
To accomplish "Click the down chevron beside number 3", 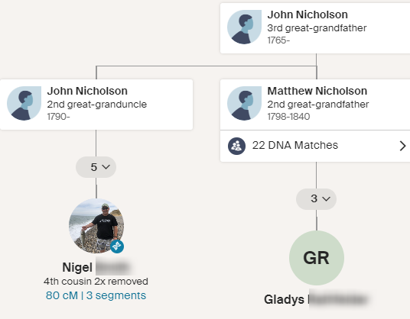I will click(x=326, y=198).
